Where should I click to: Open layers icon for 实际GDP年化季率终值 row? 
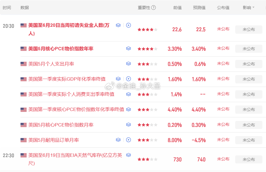click(x=118, y=79)
